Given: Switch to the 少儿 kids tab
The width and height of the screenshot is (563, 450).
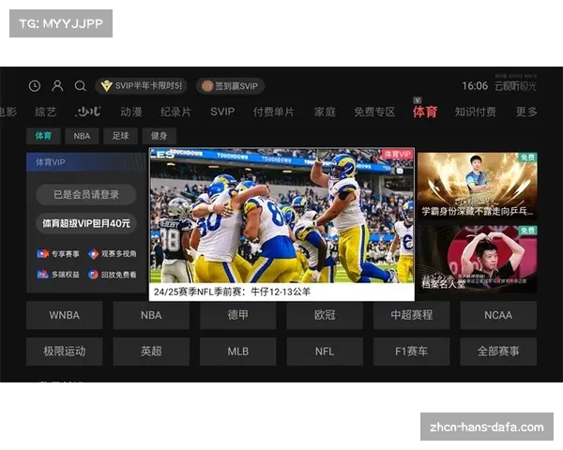Looking at the screenshot, I should click(x=88, y=112).
